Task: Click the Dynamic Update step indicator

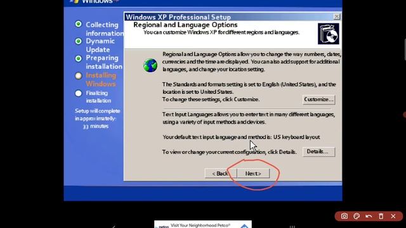Action: click(x=79, y=41)
